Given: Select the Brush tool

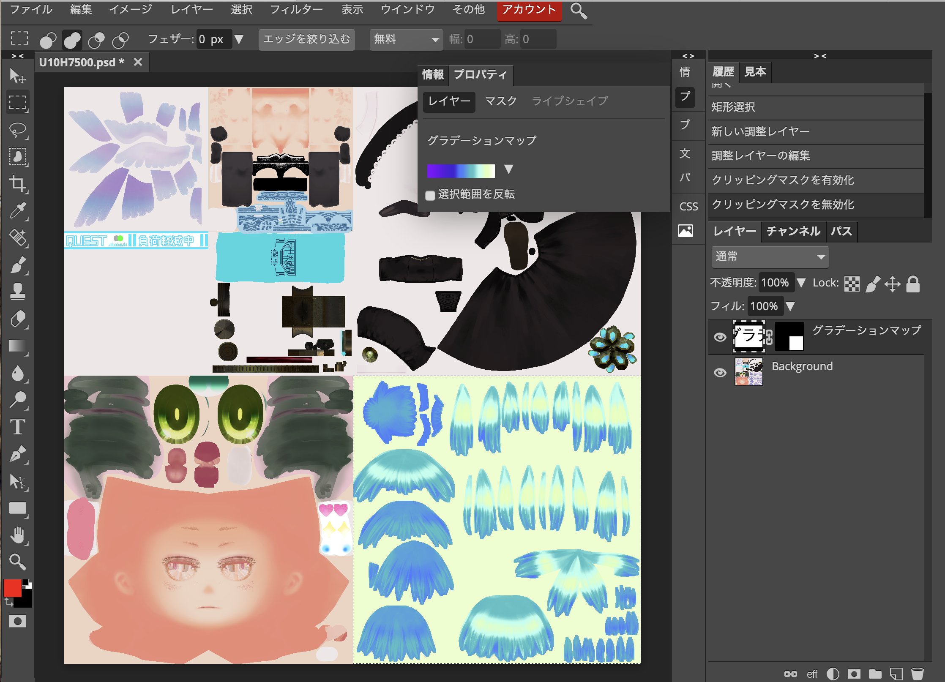Looking at the screenshot, I should click(x=19, y=264).
